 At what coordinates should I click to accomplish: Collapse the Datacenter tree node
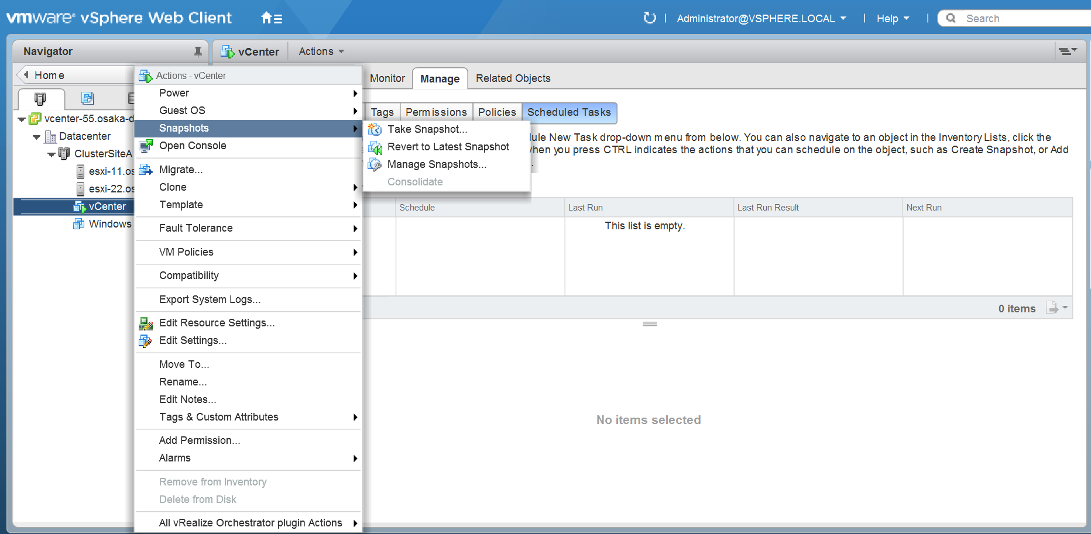click(37, 137)
